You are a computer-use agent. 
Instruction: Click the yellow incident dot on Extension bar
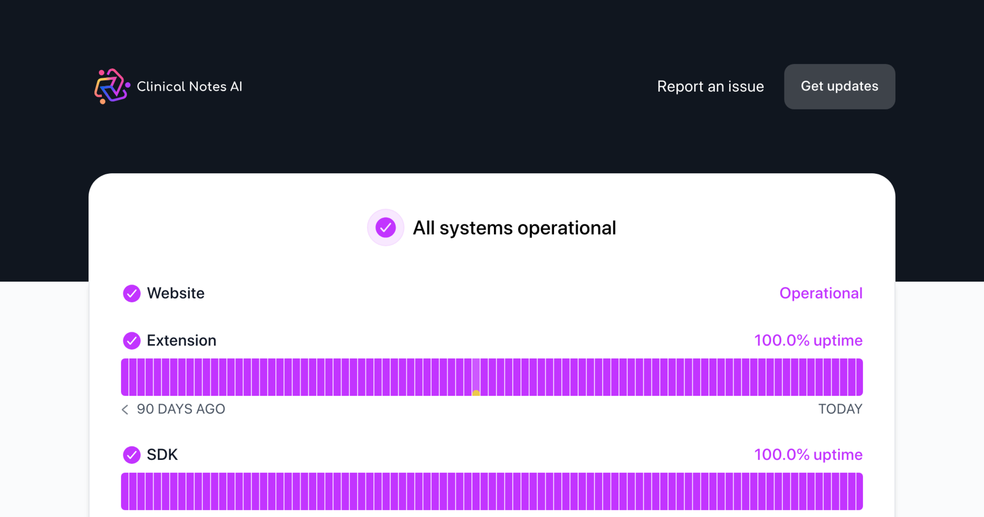[x=476, y=393]
